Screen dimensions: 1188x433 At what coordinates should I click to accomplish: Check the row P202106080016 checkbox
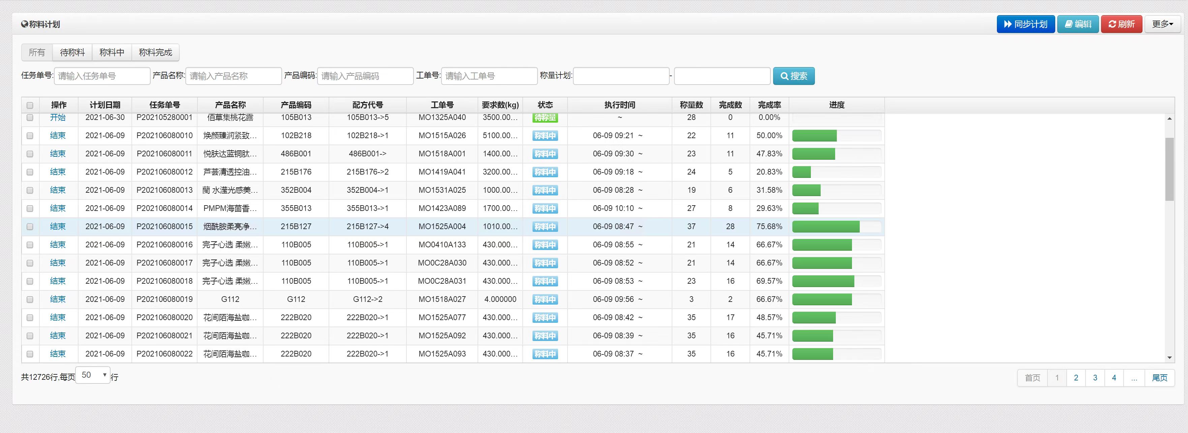coord(30,245)
